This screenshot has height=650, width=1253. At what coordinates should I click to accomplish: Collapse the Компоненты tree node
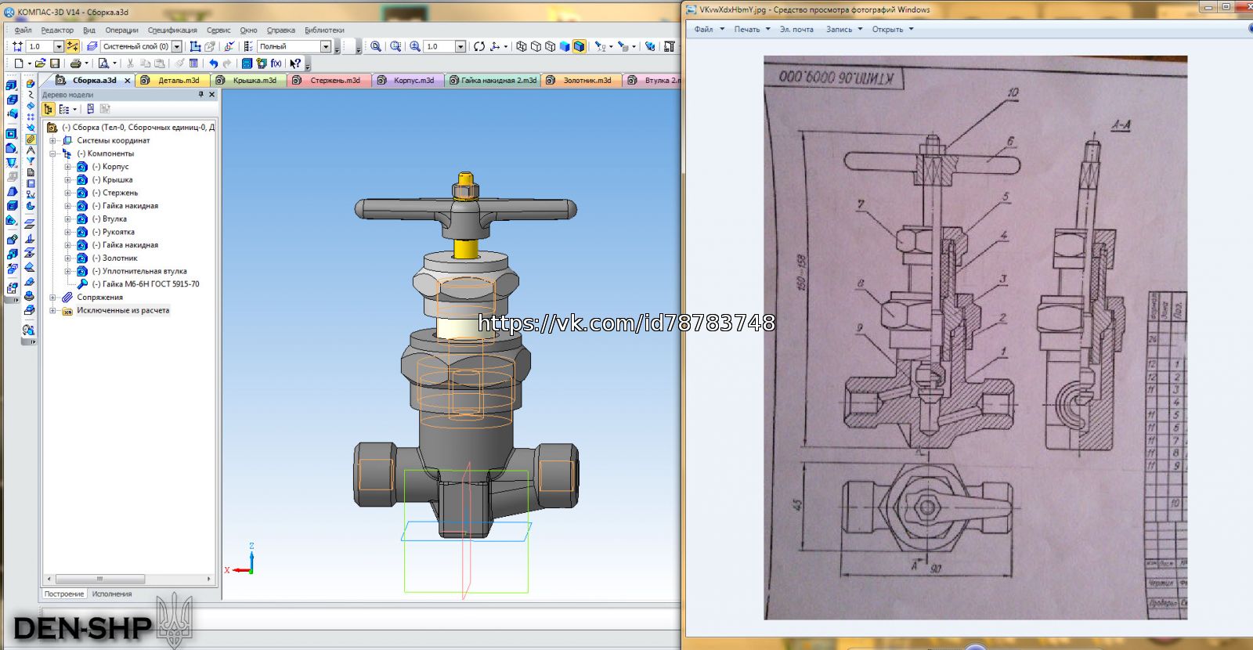coord(53,153)
